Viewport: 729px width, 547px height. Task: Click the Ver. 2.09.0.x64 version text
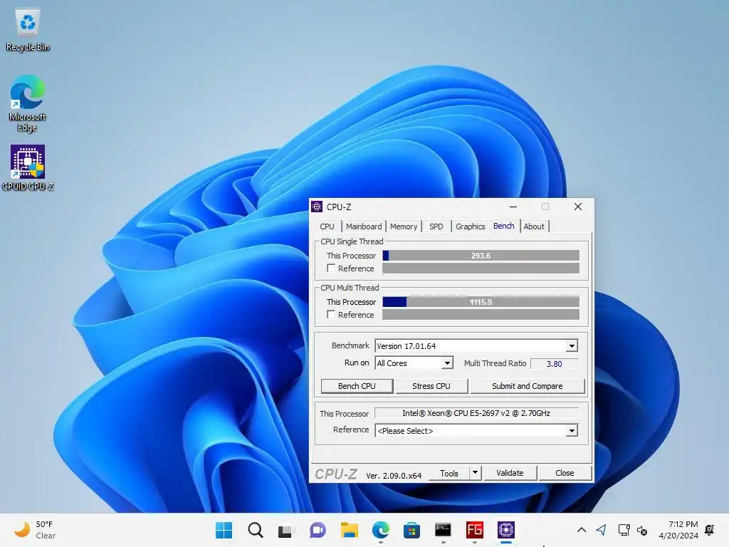click(x=394, y=475)
